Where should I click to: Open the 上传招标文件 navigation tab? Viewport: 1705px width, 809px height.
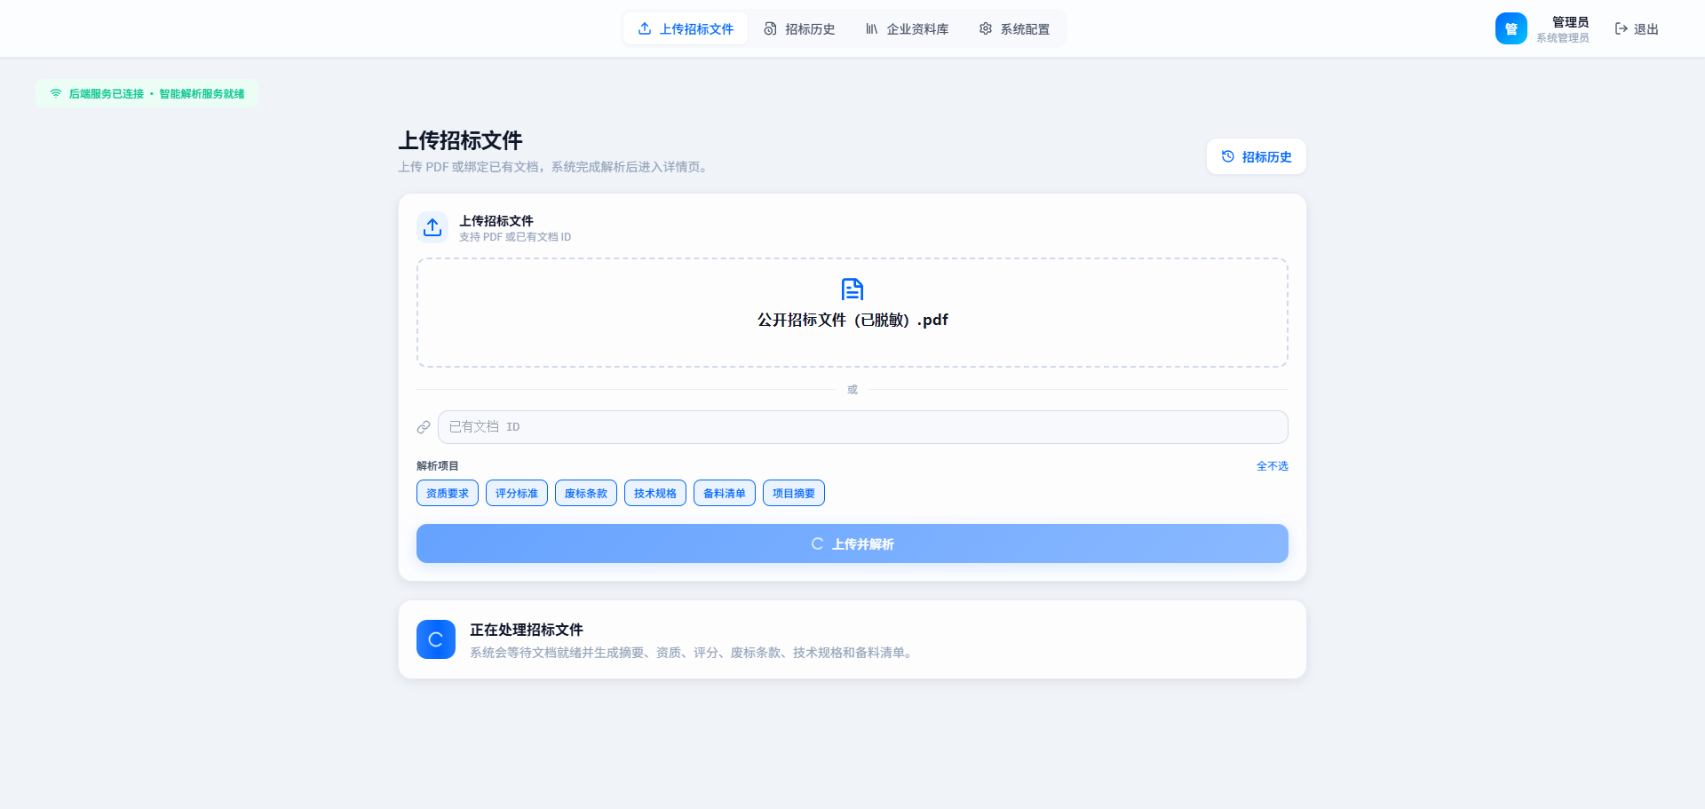pyautogui.click(x=686, y=29)
